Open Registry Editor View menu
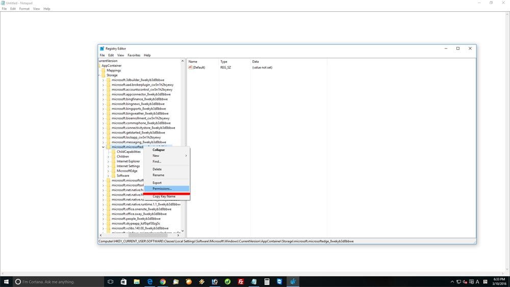510x287 pixels. point(121,55)
